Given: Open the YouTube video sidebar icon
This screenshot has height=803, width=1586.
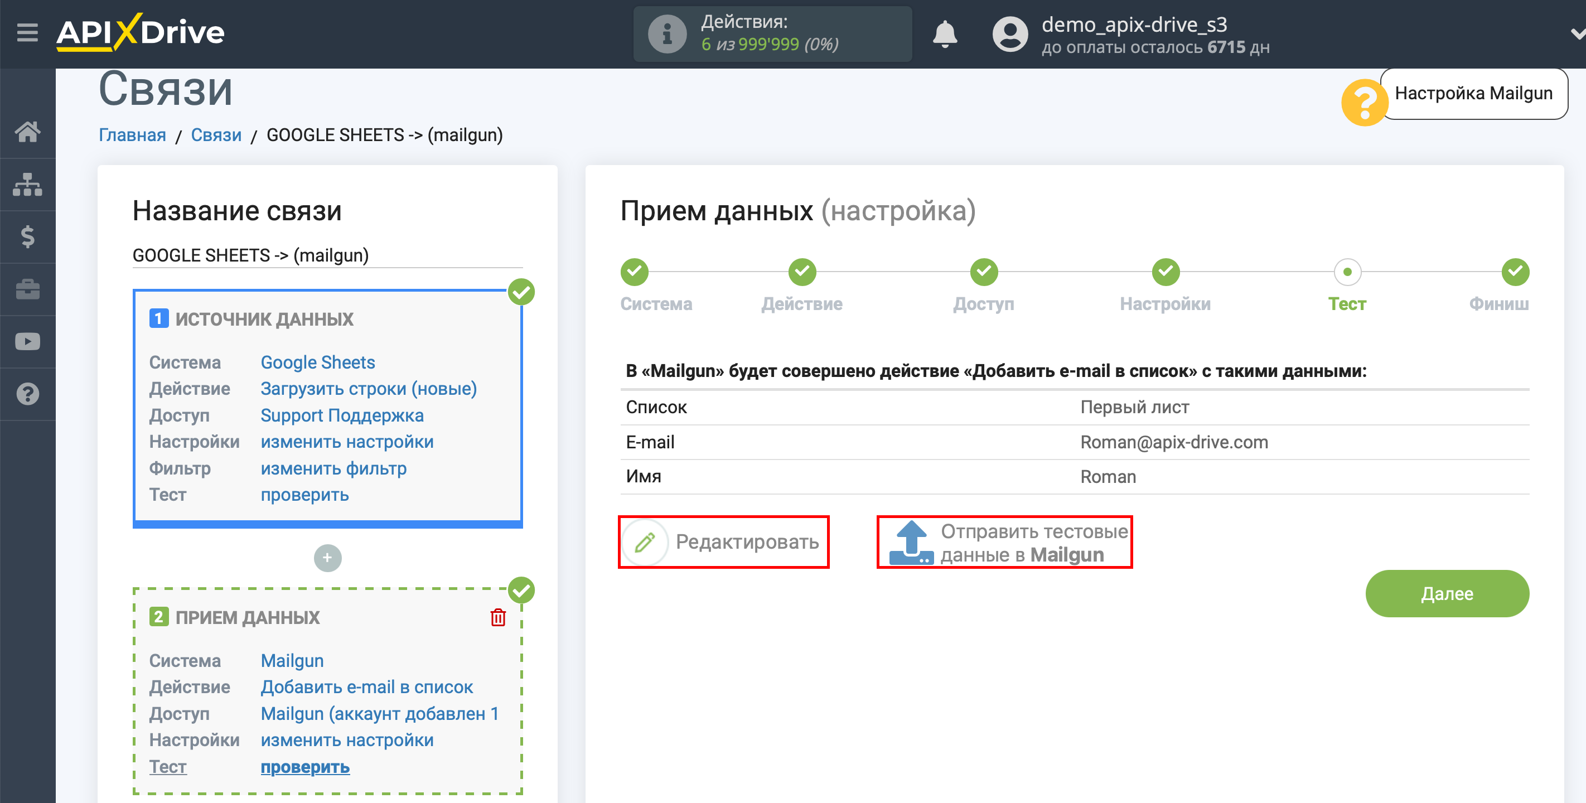Looking at the screenshot, I should (x=28, y=342).
